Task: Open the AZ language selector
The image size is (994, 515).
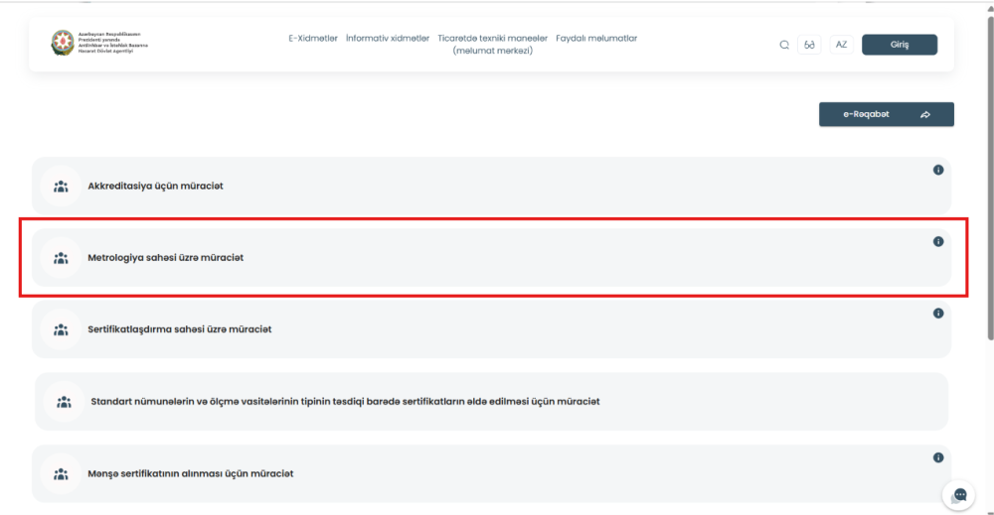Action: [841, 45]
